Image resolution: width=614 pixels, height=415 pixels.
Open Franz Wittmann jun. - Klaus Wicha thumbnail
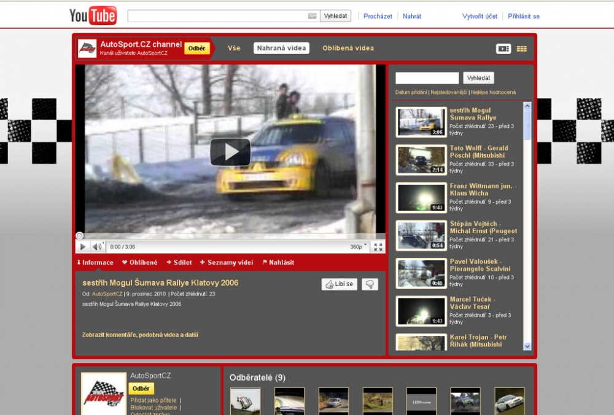(421, 197)
